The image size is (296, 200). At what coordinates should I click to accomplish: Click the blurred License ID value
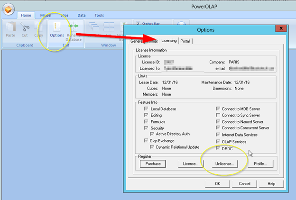[x=169, y=62]
